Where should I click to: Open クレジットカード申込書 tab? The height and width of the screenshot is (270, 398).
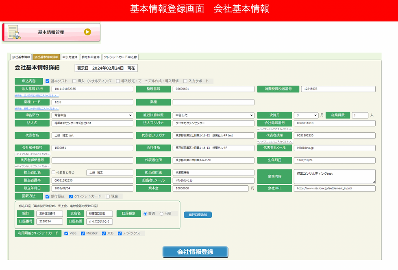click(x=120, y=57)
